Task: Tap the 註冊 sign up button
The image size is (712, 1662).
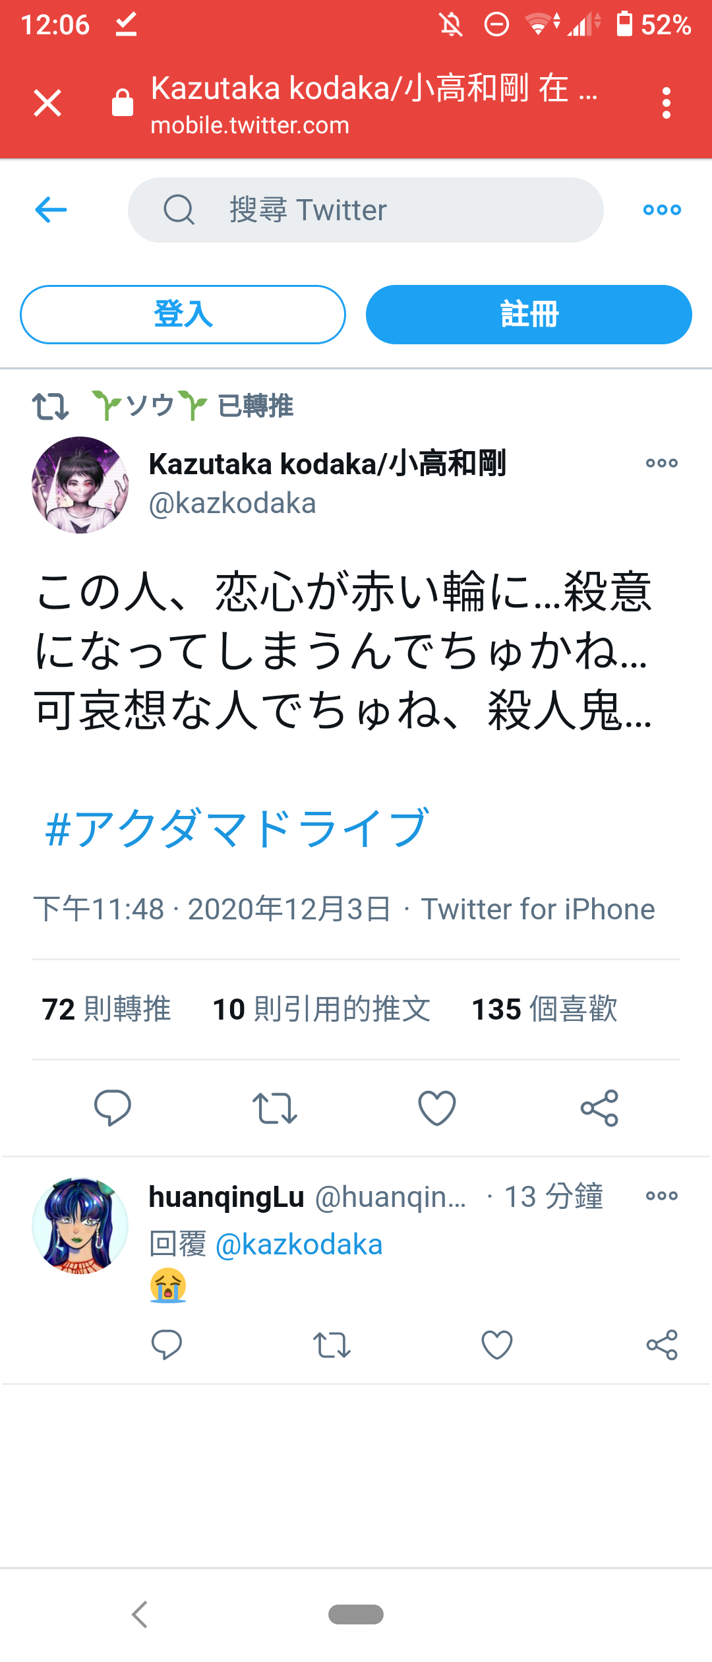Action: tap(529, 315)
